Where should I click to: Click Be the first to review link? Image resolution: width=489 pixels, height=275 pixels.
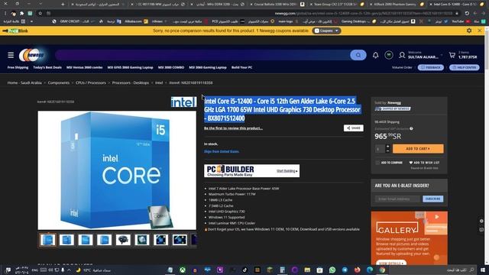pos(233,128)
